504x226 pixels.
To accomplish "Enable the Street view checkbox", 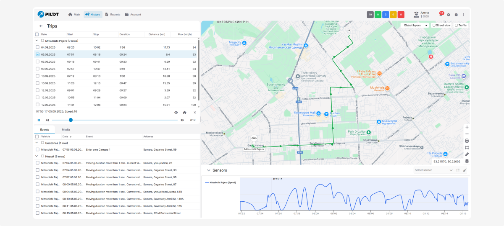I will (x=434, y=25).
